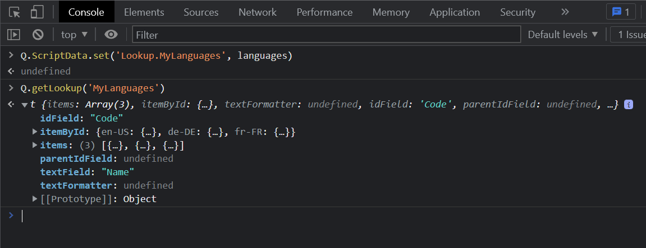The height and width of the screenshot is (248, 646).
Task: Switch to the Network tab
Action: click(257, 12)
